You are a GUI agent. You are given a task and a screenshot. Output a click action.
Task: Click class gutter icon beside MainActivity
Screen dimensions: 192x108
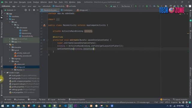[44, 25]
